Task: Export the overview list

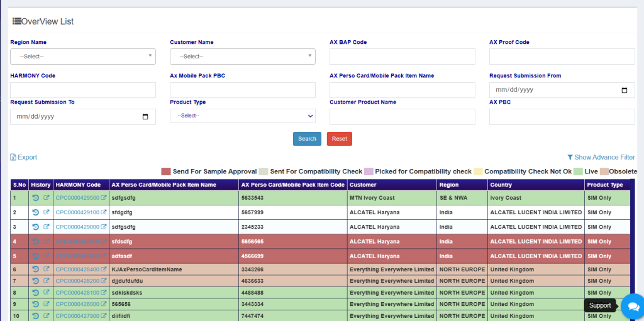Action: [x=23, y=158]
